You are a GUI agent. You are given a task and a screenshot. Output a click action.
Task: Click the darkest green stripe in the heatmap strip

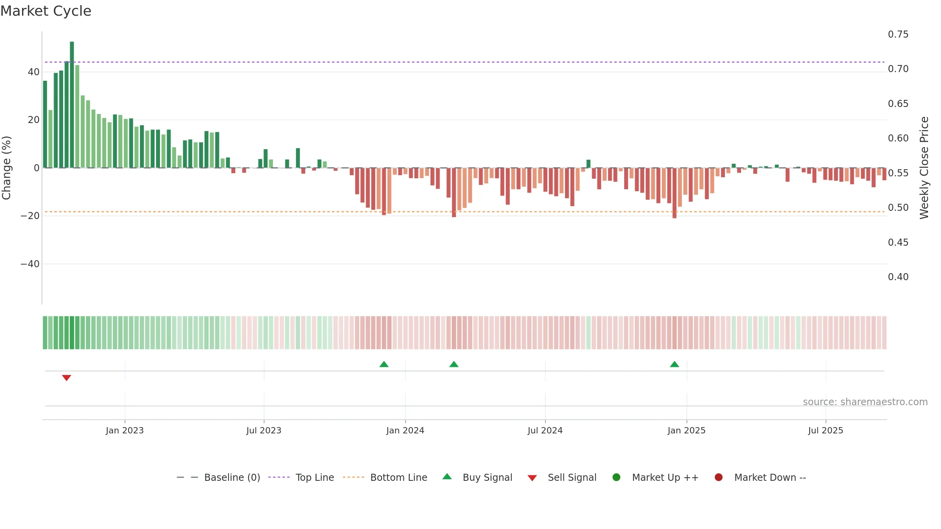[72, 333]
